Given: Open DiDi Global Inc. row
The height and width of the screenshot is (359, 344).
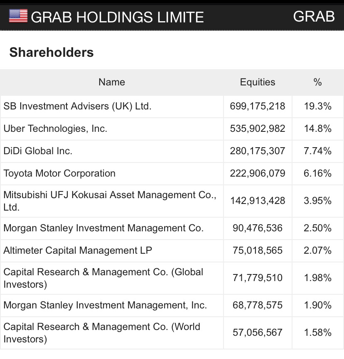Looking at the screenshot, I should (38, 151).
